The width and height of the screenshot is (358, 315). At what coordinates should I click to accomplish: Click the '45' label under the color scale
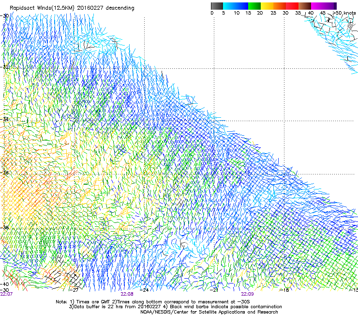click(x=323, y=13)
